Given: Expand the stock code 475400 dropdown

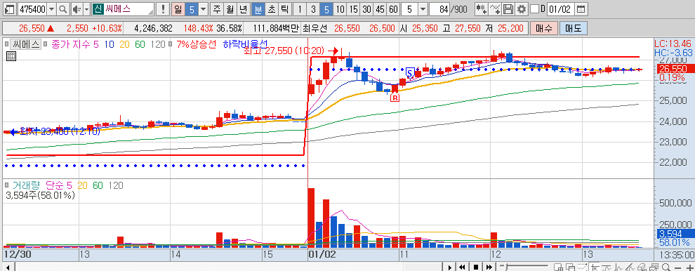Looking at the screenshot, I should (51, 9).
